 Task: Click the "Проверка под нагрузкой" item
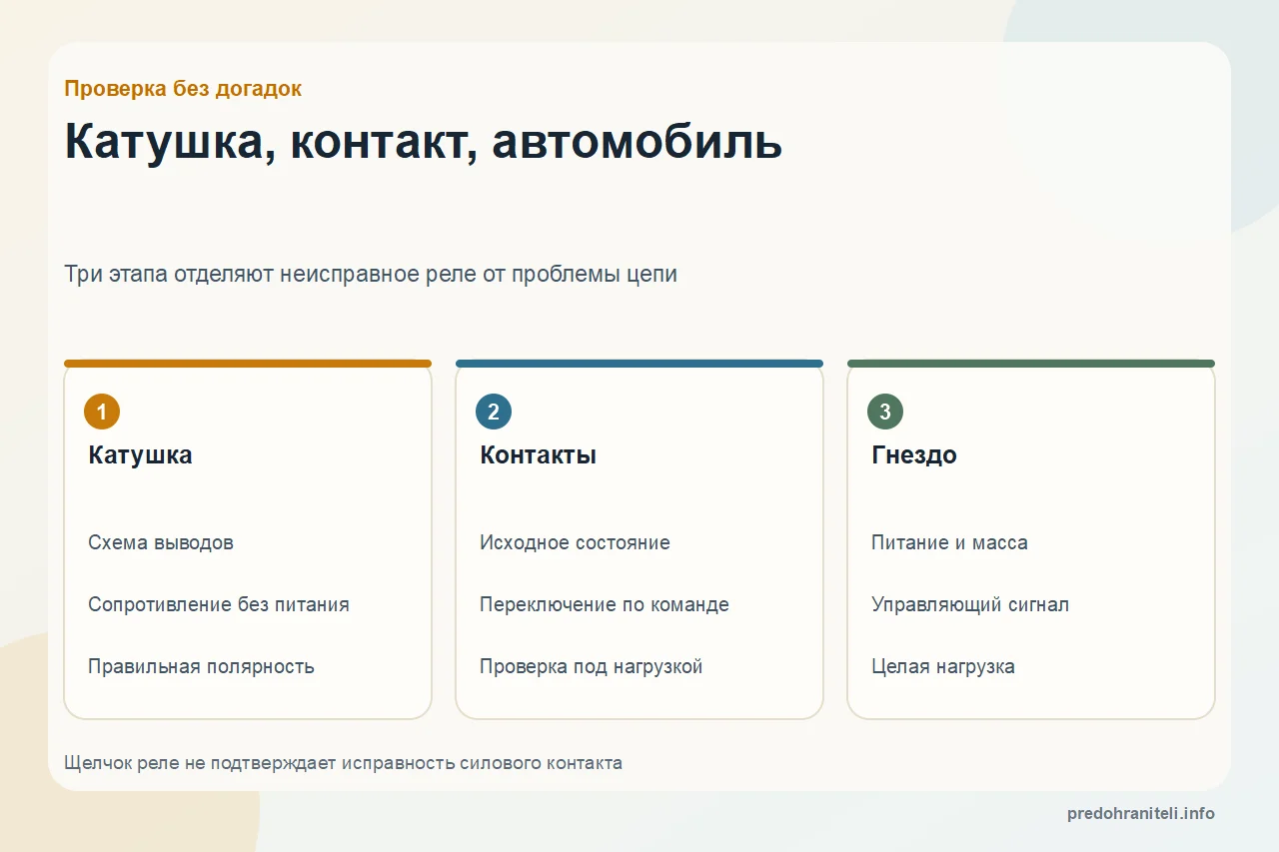coord(592,666)
